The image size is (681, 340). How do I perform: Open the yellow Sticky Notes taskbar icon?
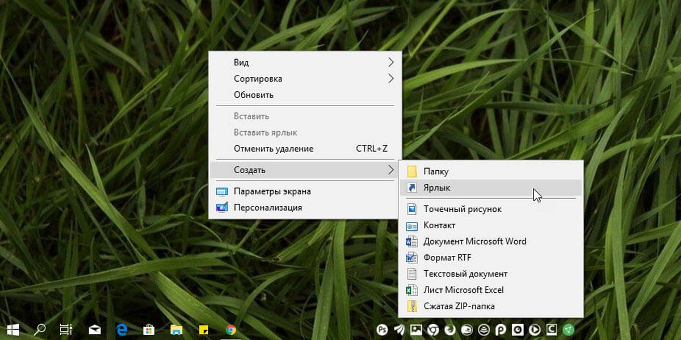(x=203, y=329)
